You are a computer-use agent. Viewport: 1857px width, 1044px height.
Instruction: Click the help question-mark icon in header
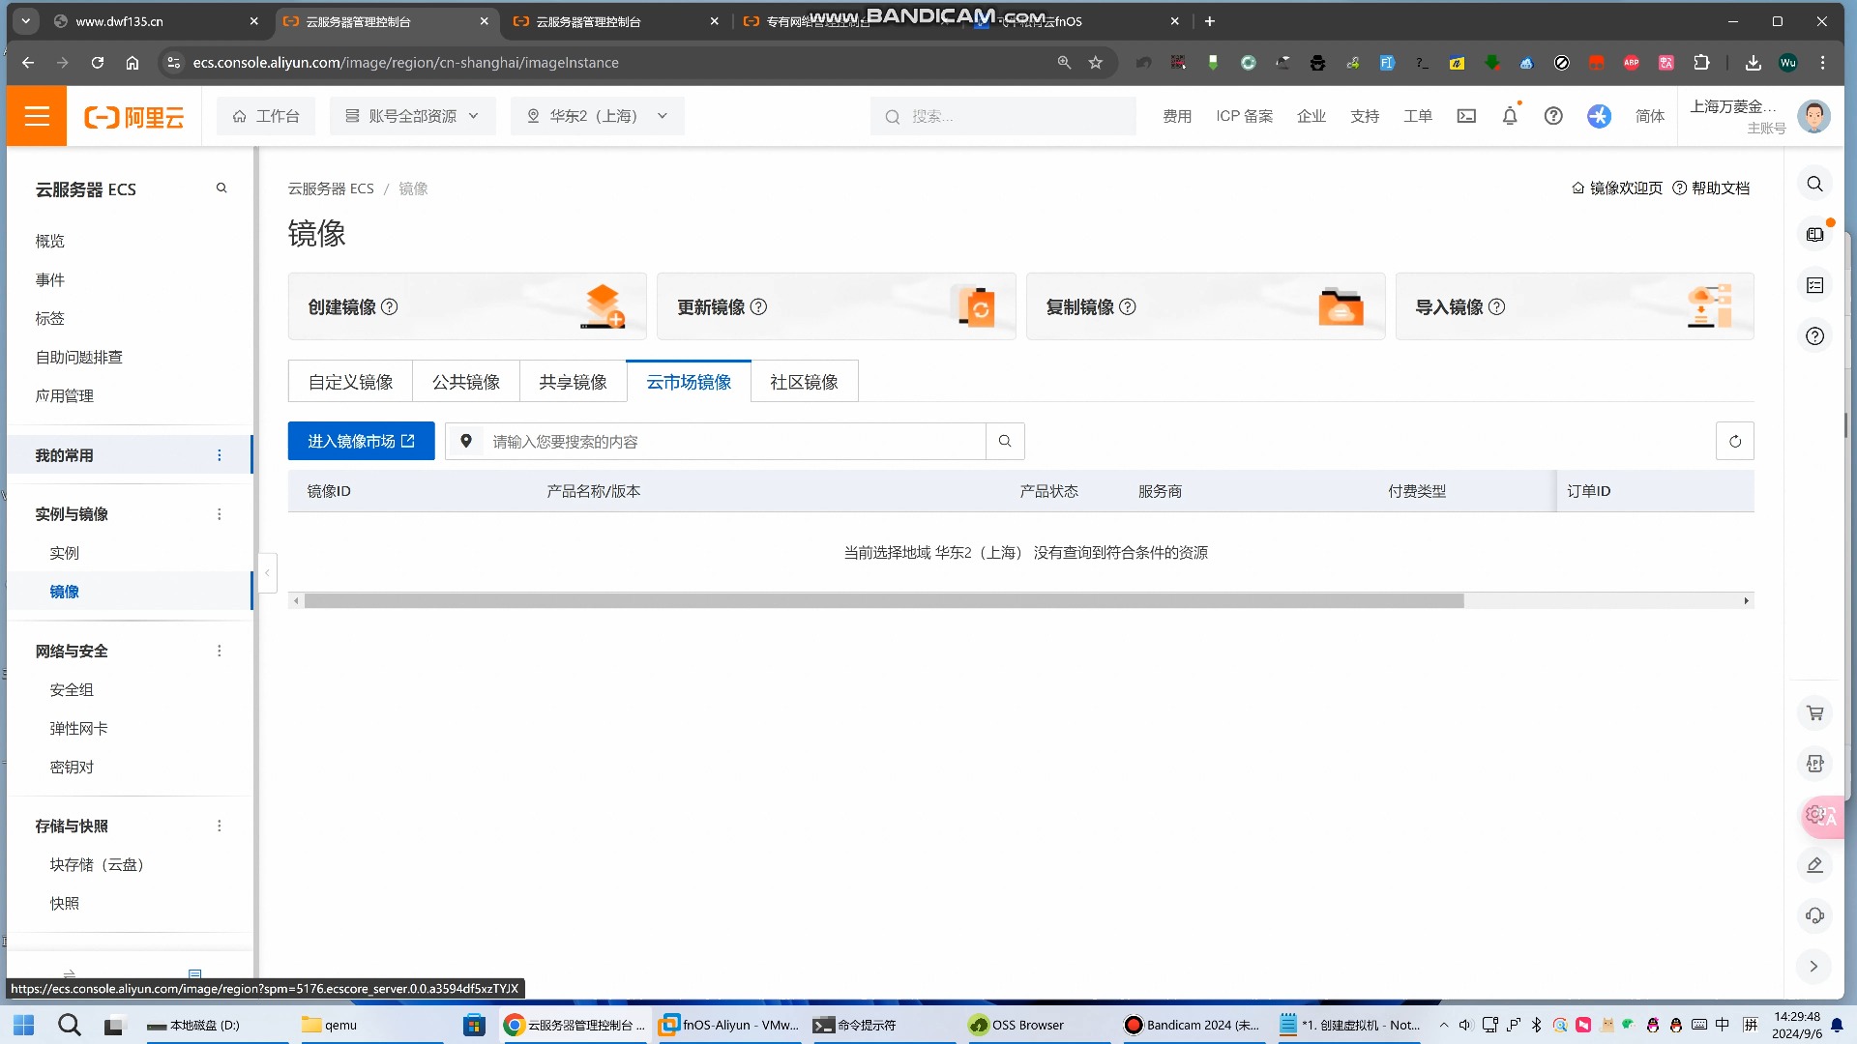pos(1553,116)
